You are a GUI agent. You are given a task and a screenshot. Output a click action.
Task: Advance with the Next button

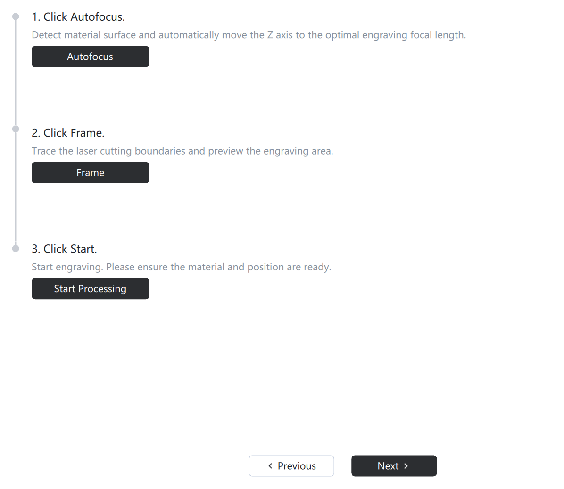coord(394,466)
